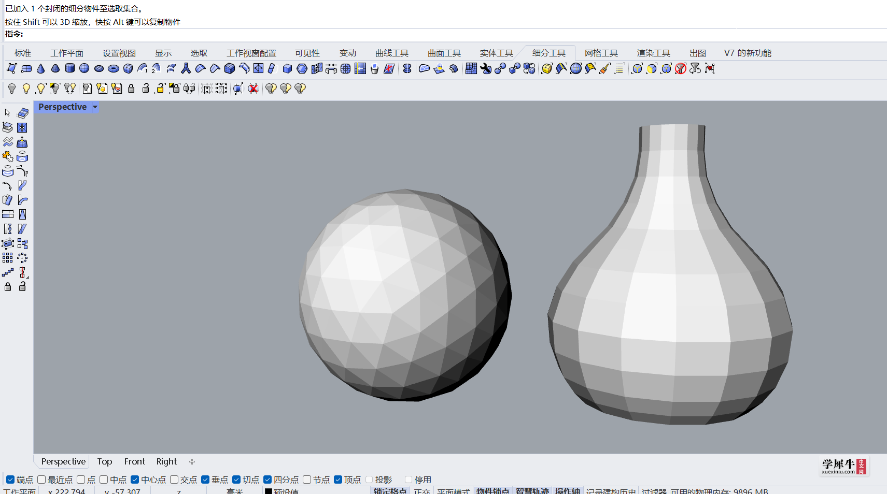Click the polar array dots icon
Image resolution: width=887 pixels, height=494 pixels.
click(22, 258)
